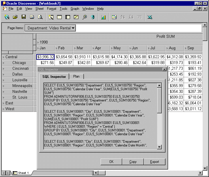Click the New Workbook toolbar icon

pyautogui.click(x=7, y=17)
